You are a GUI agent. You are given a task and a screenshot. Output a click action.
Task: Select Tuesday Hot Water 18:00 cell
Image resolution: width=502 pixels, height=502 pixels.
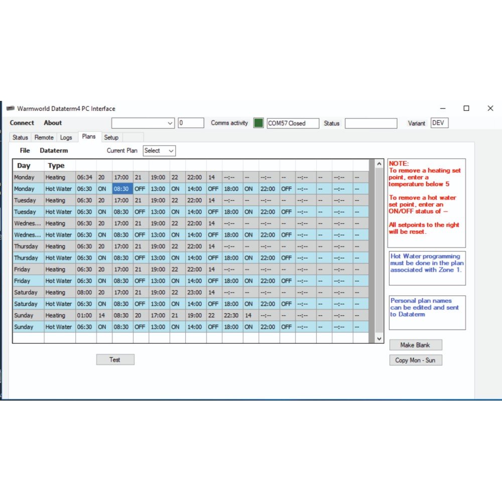232,212
